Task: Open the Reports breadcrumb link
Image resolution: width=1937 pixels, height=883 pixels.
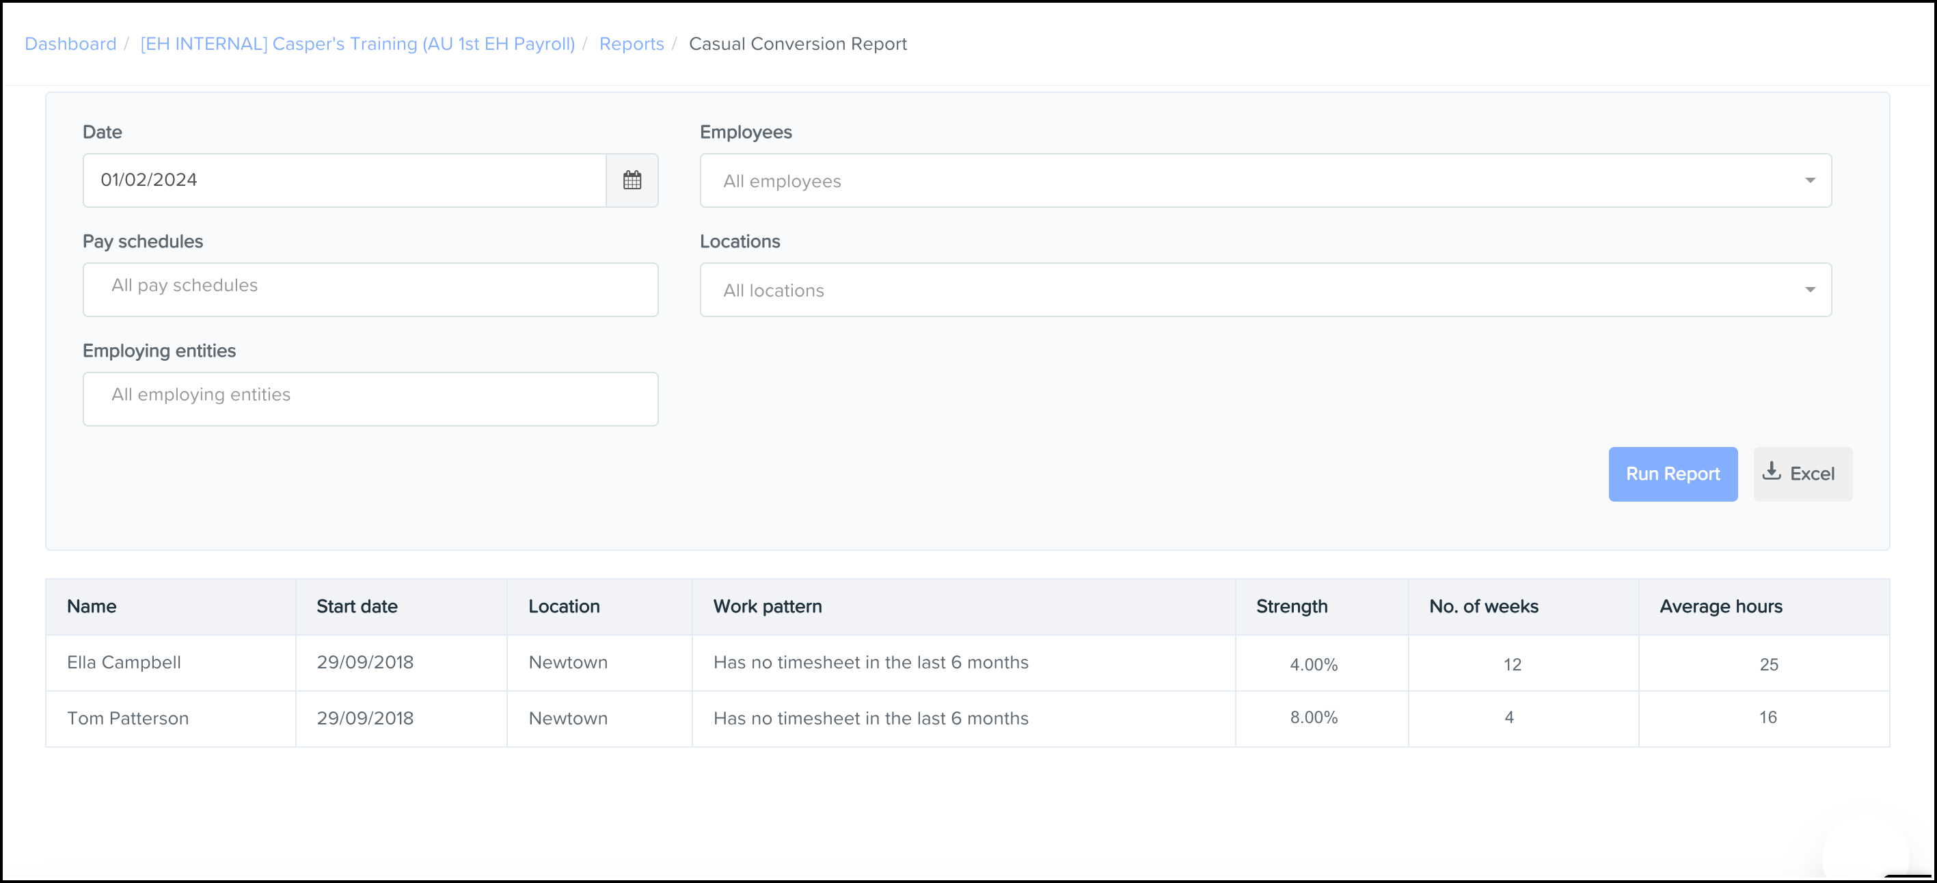Action: 631,44
